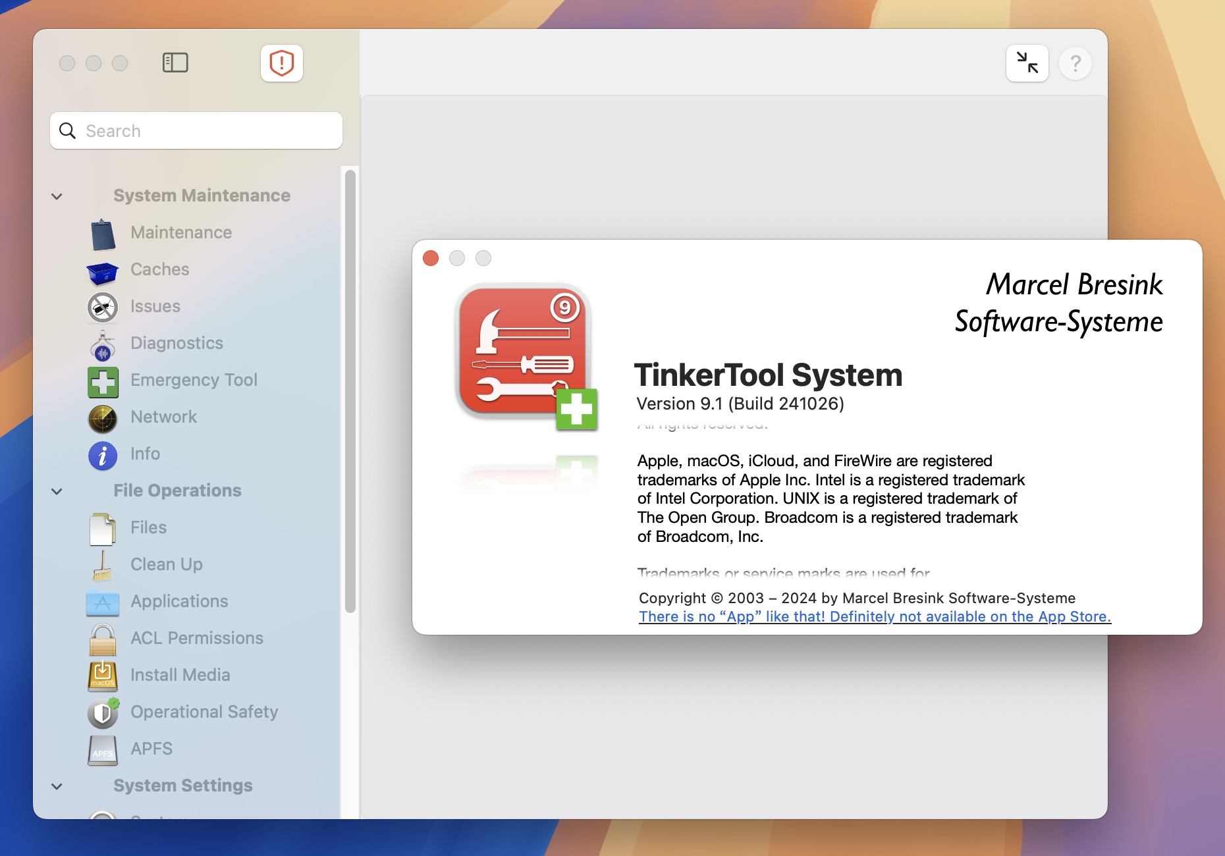Screen dimensions: 1225x856
Task: Select the APFS drive icon
Action: point(103,750)
